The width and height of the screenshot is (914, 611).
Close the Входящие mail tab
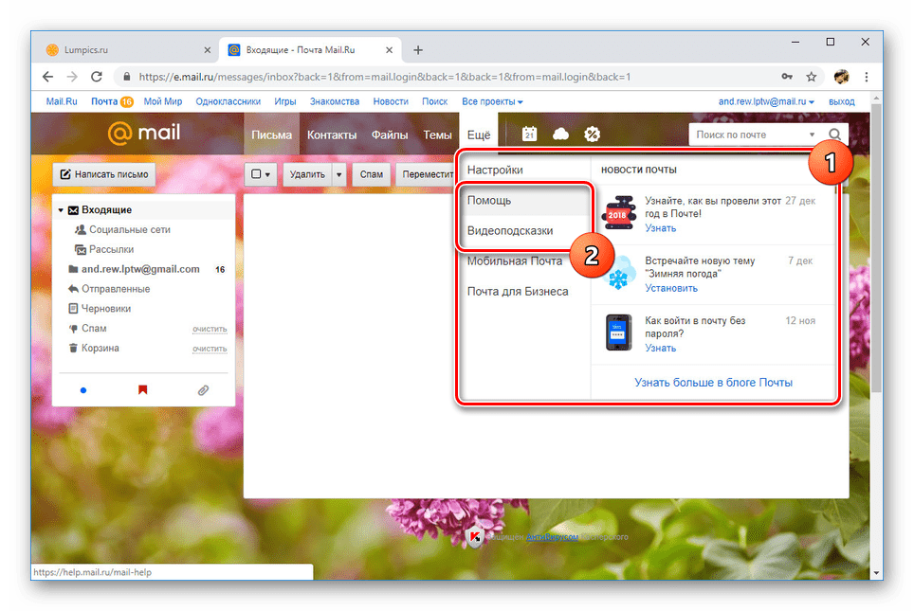pyautogui.click(x=389, y=50)
